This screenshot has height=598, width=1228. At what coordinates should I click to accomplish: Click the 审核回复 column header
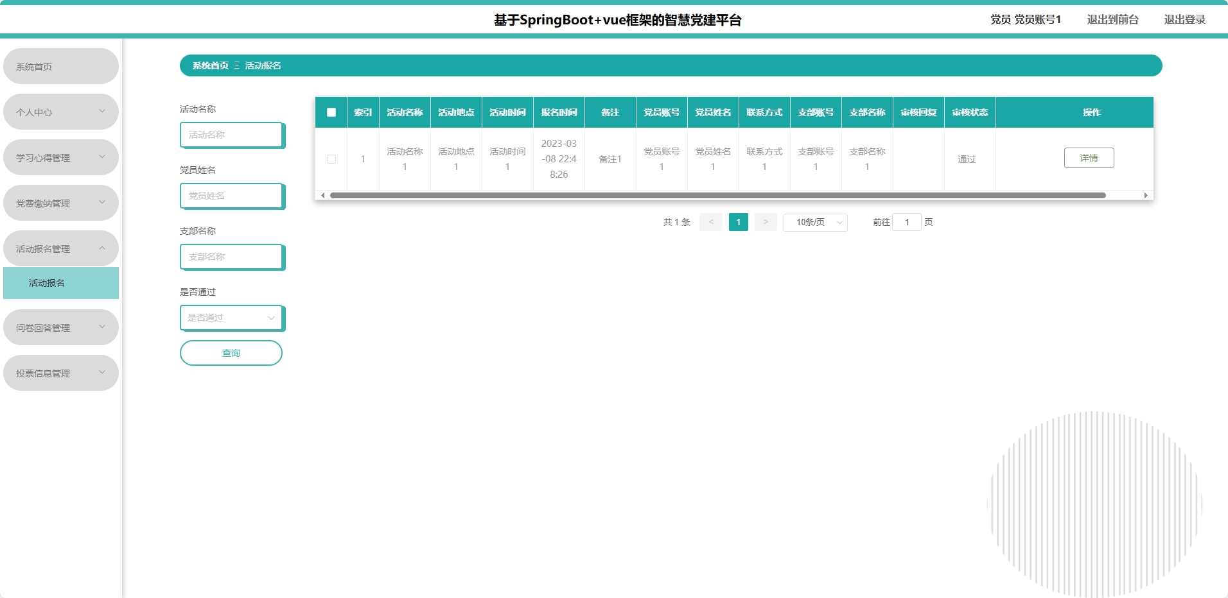[x=918, y=112]
